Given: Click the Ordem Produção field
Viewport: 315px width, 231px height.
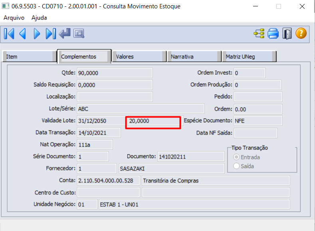Looking at the screenshot, I should (x=258, y=85).
